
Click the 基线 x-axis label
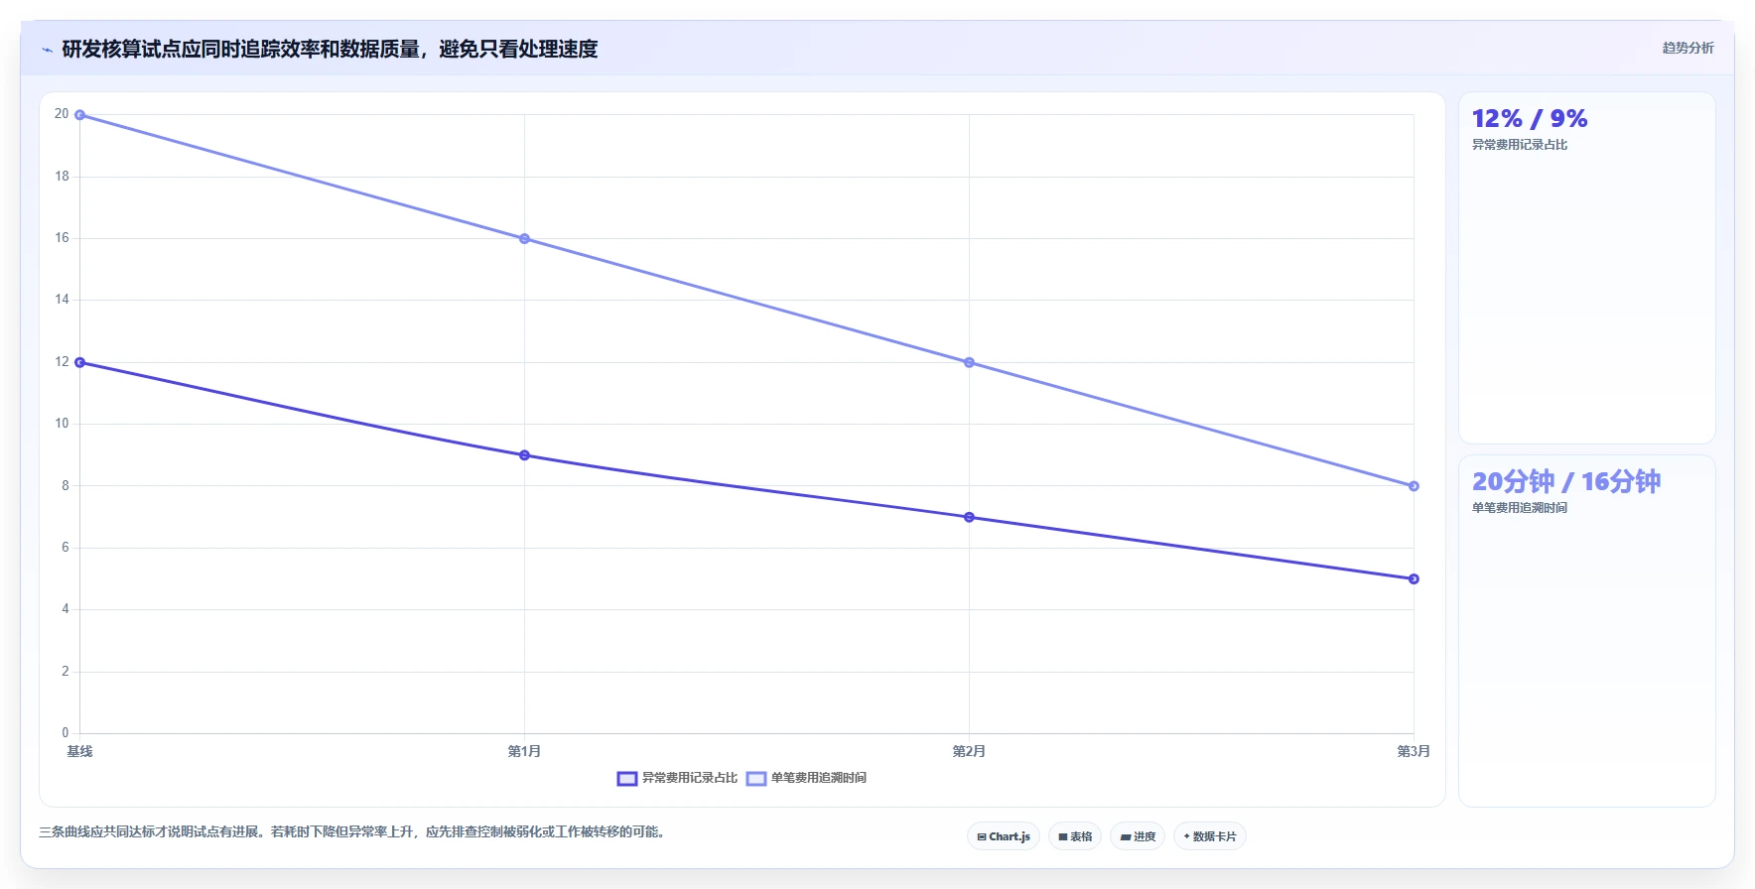79,752
